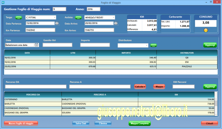Viewport: 222px width, 129px height.
Task: Click Nuovo foglio di viaggio
Action: (x=21, y=123)
